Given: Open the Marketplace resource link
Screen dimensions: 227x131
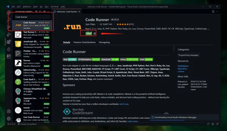Looking at the screenshot, I should (x=183, y=66).
